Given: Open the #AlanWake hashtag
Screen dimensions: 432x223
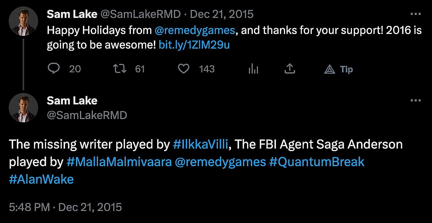Looking at the screenshot, I should 41,179.
